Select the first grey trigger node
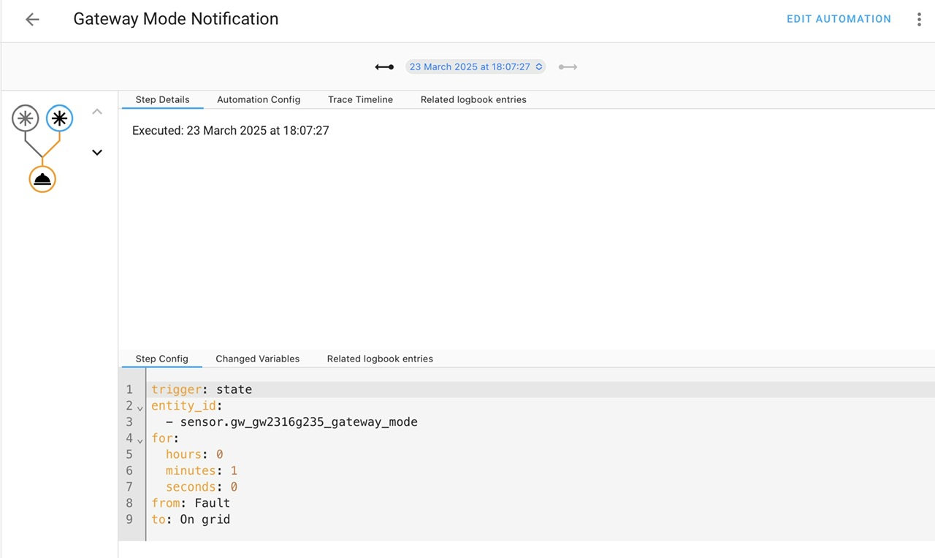 [x=25, y=118]
